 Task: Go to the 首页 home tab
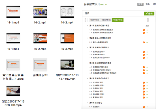pos(140,4)
